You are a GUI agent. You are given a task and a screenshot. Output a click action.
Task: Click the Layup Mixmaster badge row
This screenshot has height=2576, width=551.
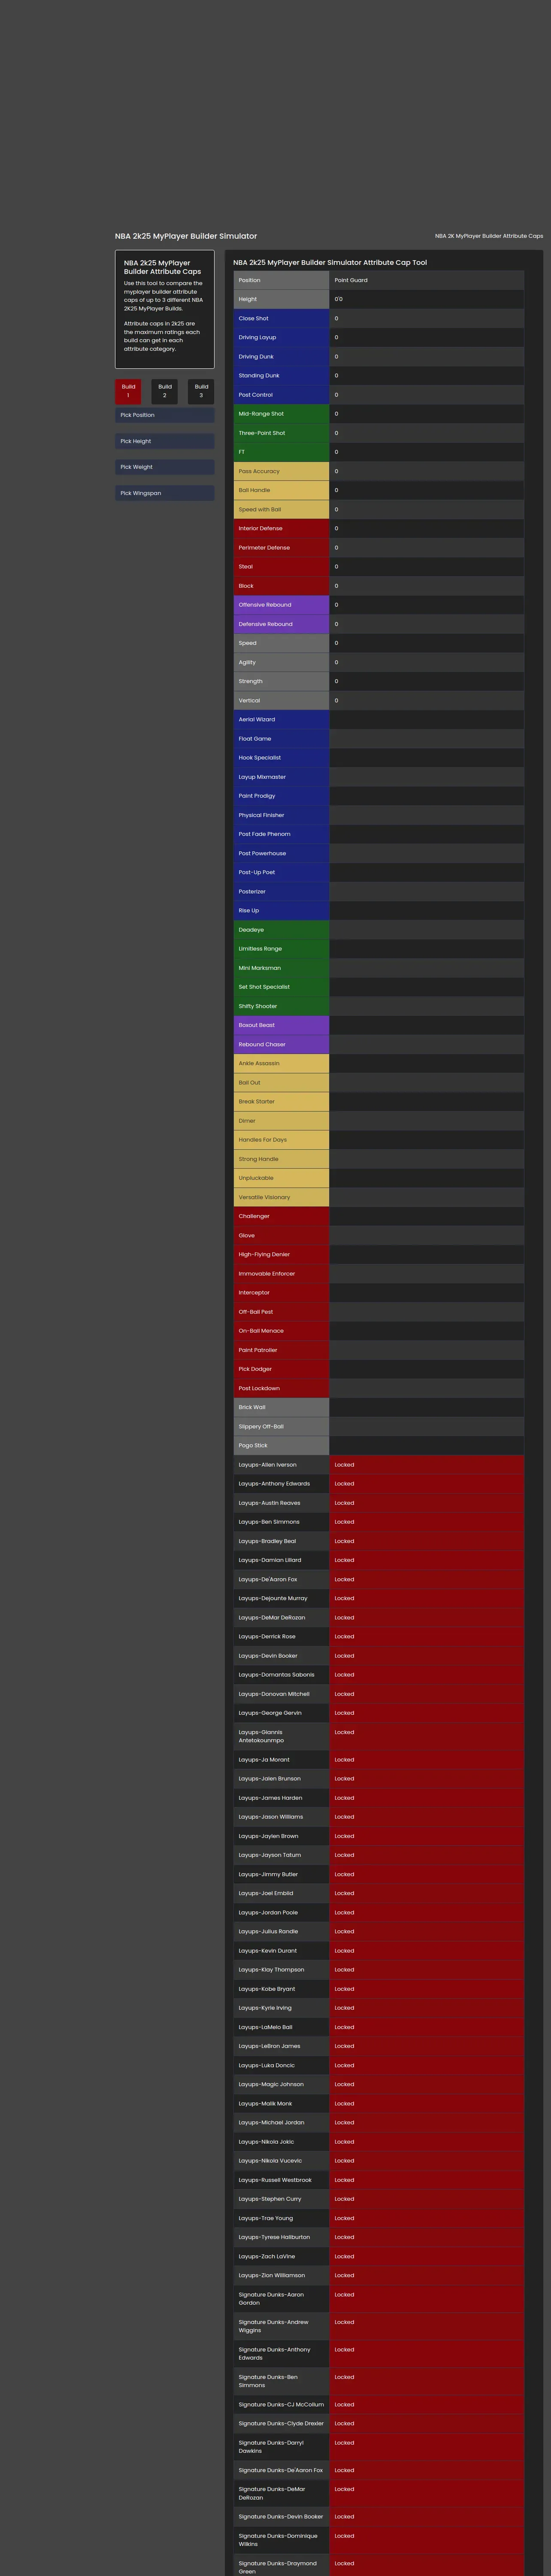(x=379, y=777)
